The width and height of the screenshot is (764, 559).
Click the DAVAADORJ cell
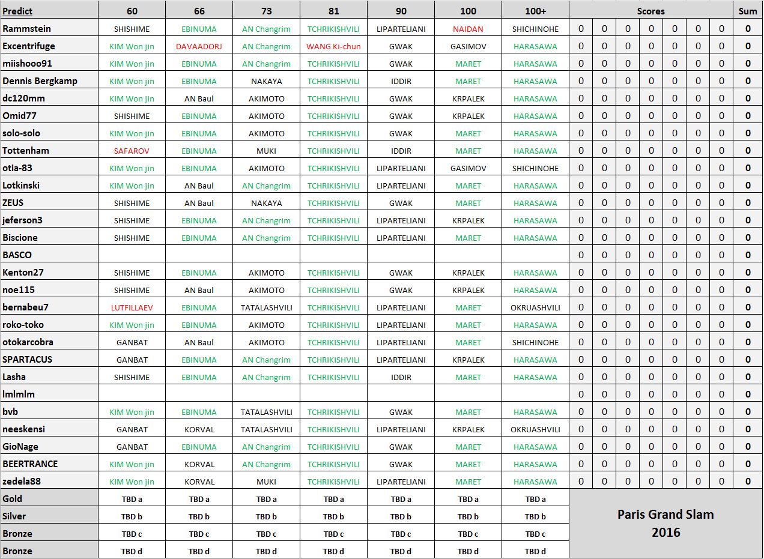click(199, 46)
